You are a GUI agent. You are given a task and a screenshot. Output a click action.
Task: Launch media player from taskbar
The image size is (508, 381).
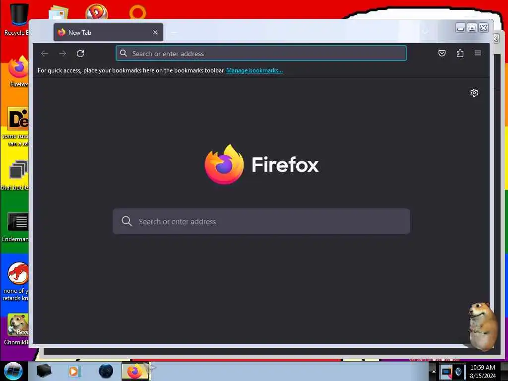pyautogui.click(x=73, y=371)
